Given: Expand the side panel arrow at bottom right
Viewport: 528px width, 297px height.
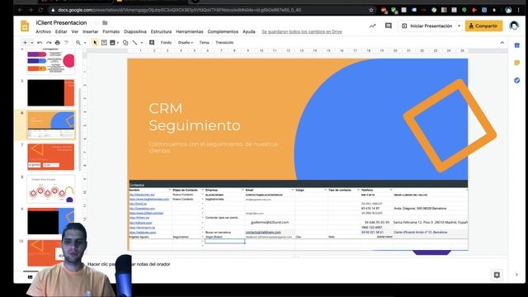Looking at the screenshot, I should [x=516, y=275].
